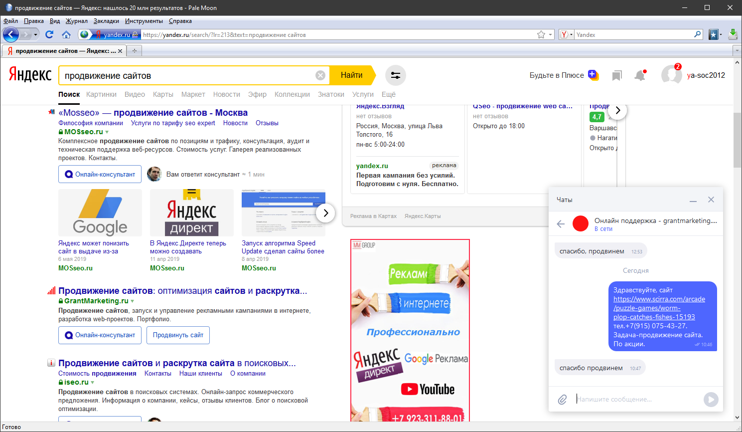Return to chat list with back arrow

561,224
